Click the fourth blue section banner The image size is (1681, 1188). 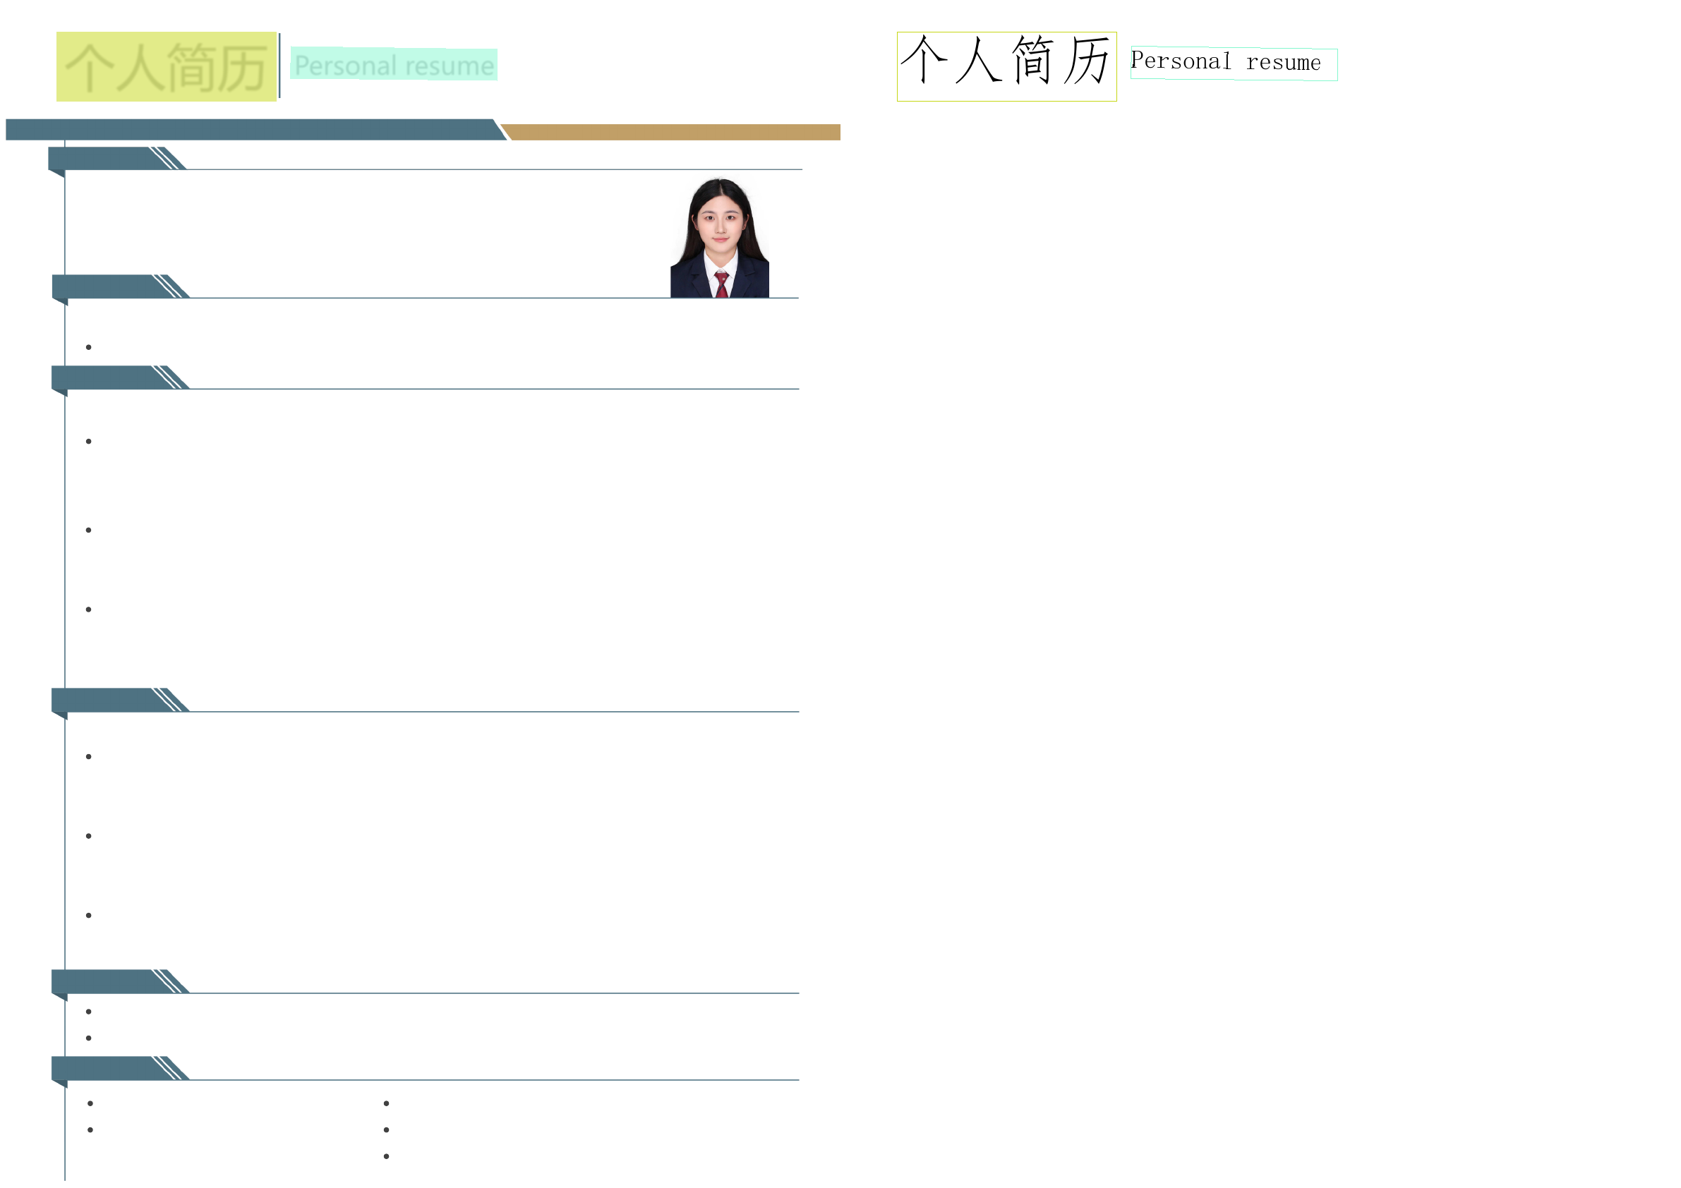[106, 700]
